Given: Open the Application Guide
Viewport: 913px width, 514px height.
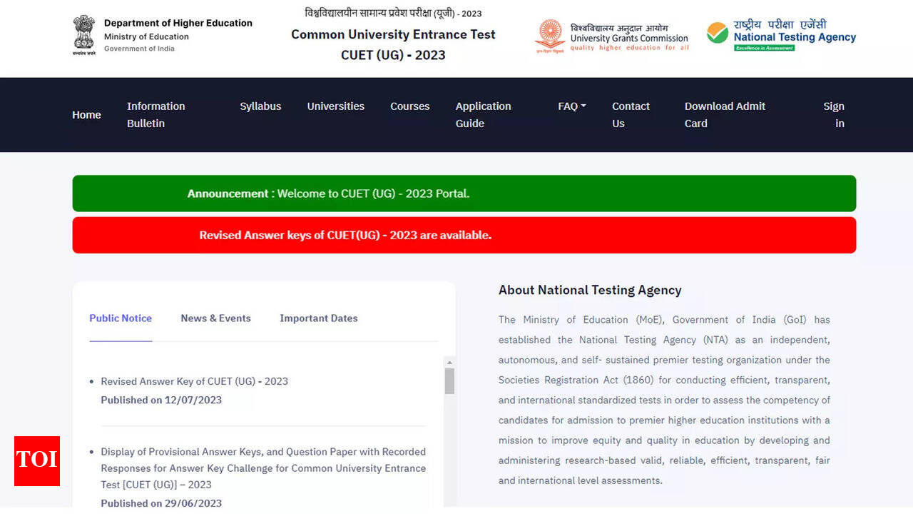Looking at the screenshot, I should (x=483, y=115).
